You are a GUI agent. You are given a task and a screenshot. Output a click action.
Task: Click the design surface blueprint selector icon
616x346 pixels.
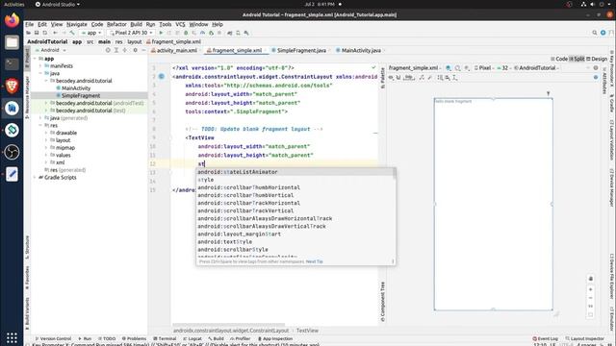(x=449, y=68)
